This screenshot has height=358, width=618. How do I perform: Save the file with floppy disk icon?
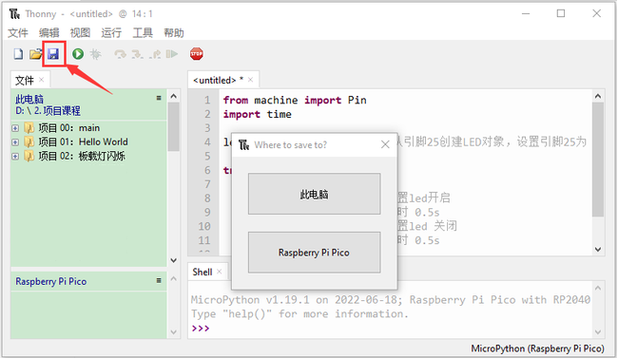tap(53, 54)
